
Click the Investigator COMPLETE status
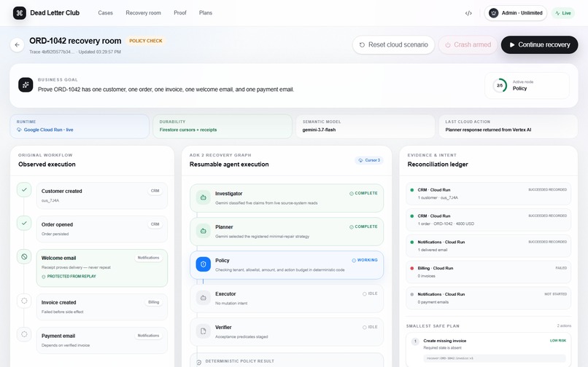point(363,193)
